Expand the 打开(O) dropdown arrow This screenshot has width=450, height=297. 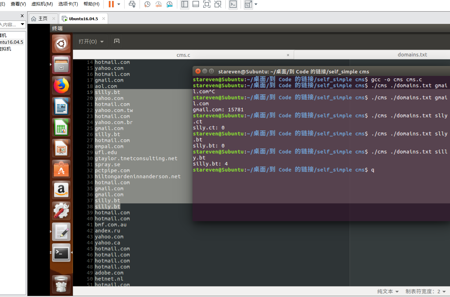click(x=102, y=41)
